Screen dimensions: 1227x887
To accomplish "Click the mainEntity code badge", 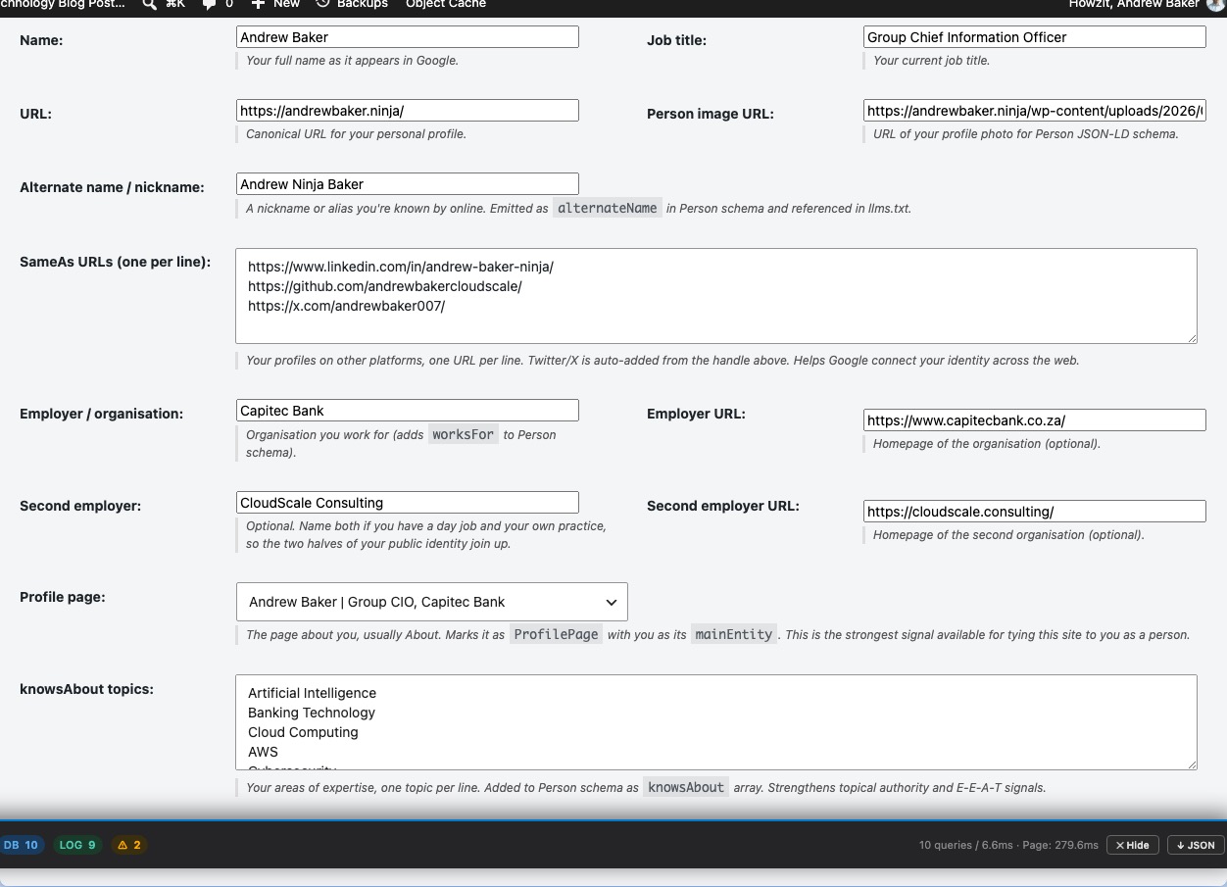I will 734,634.
